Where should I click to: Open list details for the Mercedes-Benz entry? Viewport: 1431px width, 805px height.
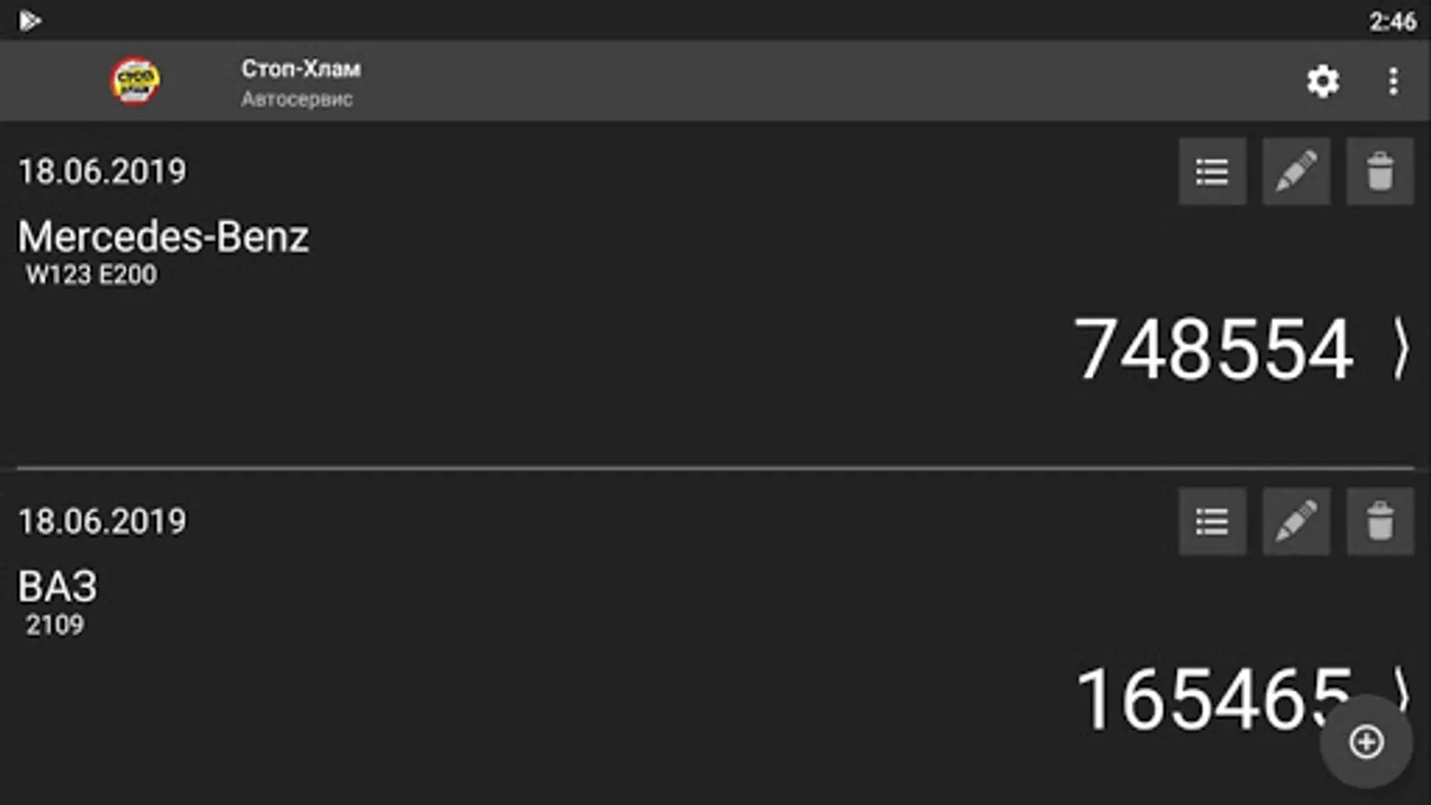click(x=1212, y=172)
